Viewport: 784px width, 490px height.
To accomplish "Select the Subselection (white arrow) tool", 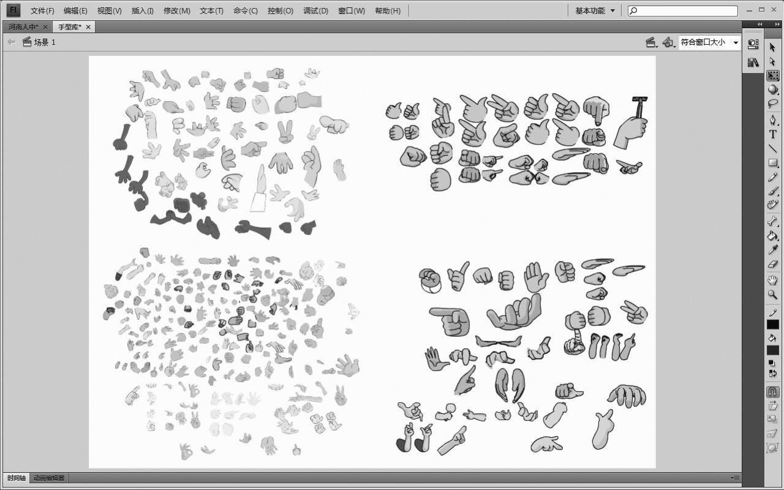I will tap(772, 61).
